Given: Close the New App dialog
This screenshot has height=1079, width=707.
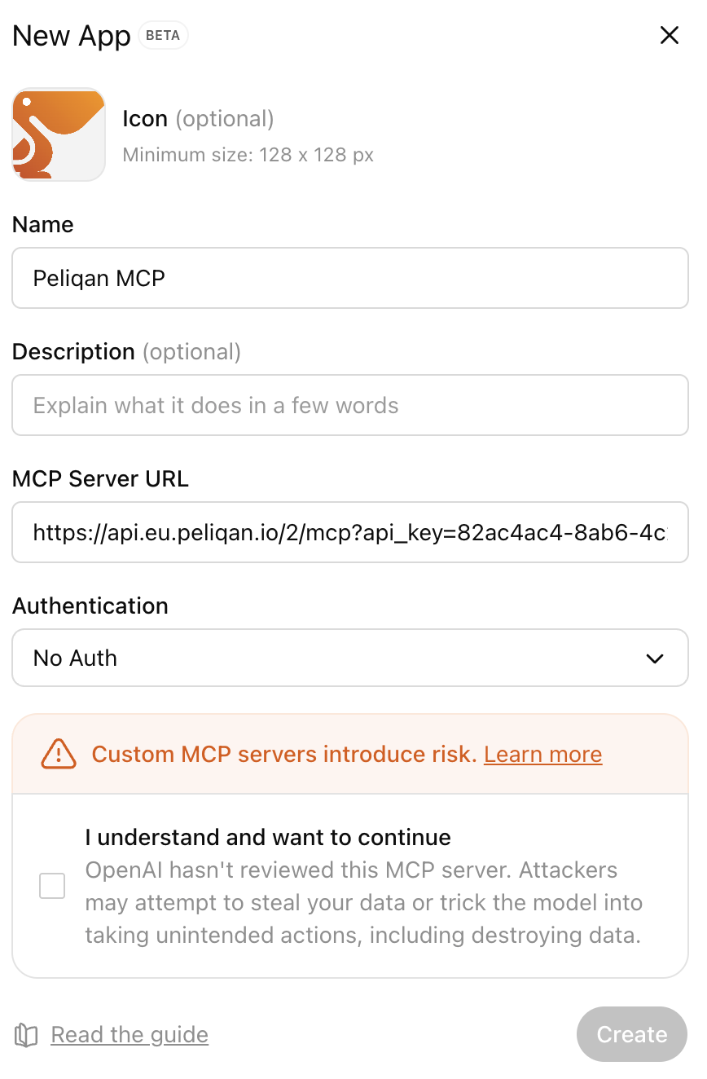Looking at the screenshot, I should point(669,35).
